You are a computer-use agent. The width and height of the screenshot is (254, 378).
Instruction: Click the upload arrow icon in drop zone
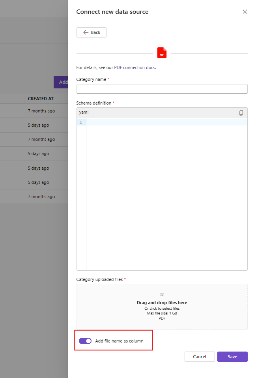(x=162, y=296)
